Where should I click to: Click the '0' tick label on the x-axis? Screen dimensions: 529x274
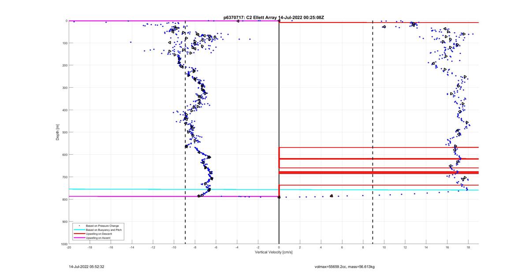point(279,247)
